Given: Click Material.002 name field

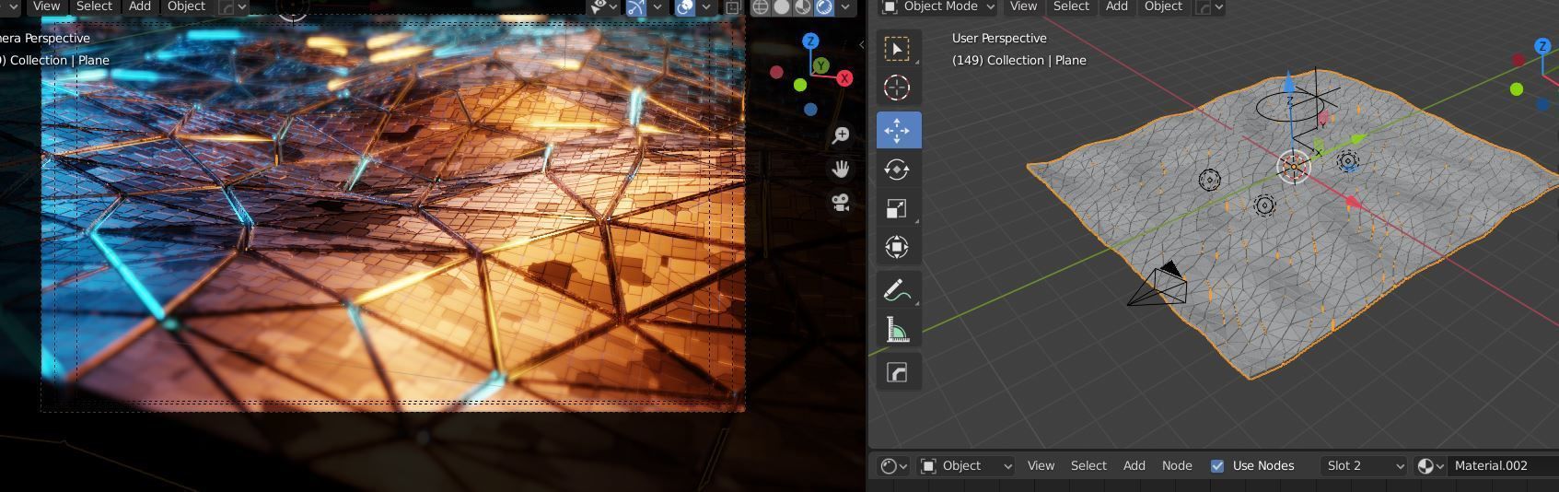Looking at the screenshot, I should coord(1503,466).
